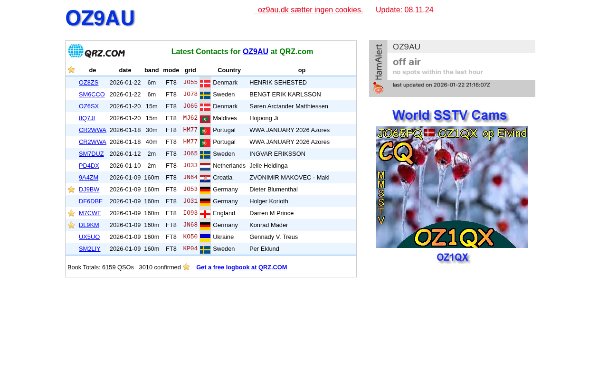Click the Portugal flag in the 40m row

pos(205,142)
